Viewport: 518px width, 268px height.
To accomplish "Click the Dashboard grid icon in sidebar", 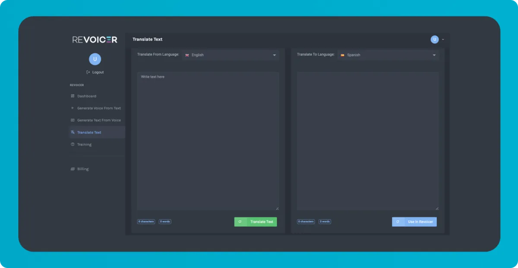I will coord(73,96).
